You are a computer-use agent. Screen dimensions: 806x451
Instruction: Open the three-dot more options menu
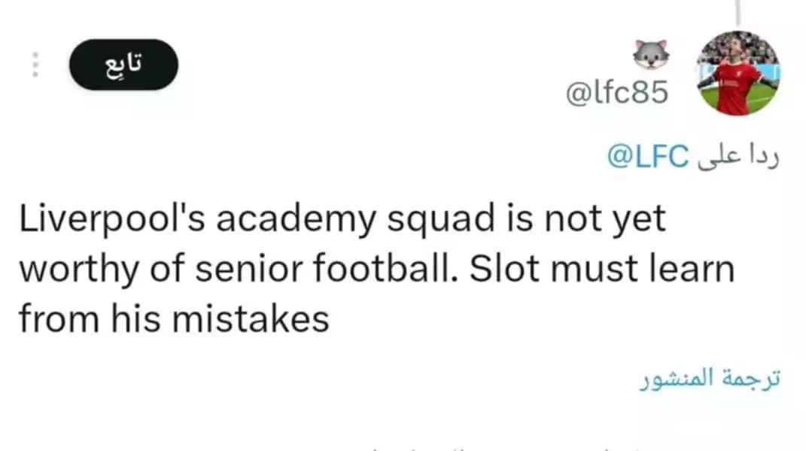[34, 65]
